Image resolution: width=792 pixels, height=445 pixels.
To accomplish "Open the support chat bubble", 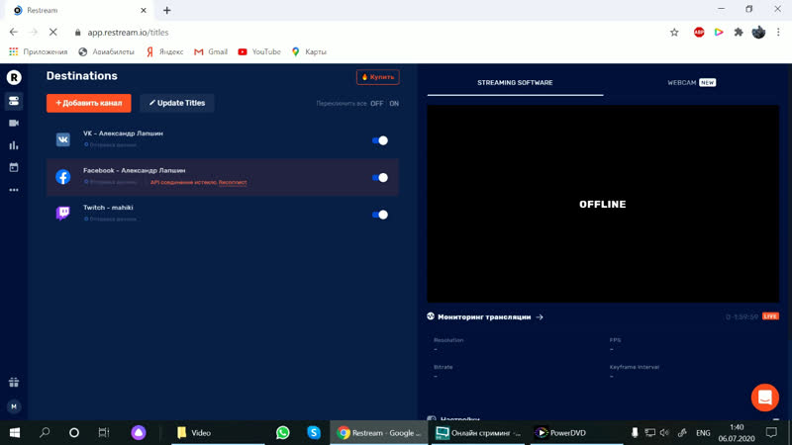I will [x=764, y=398].
